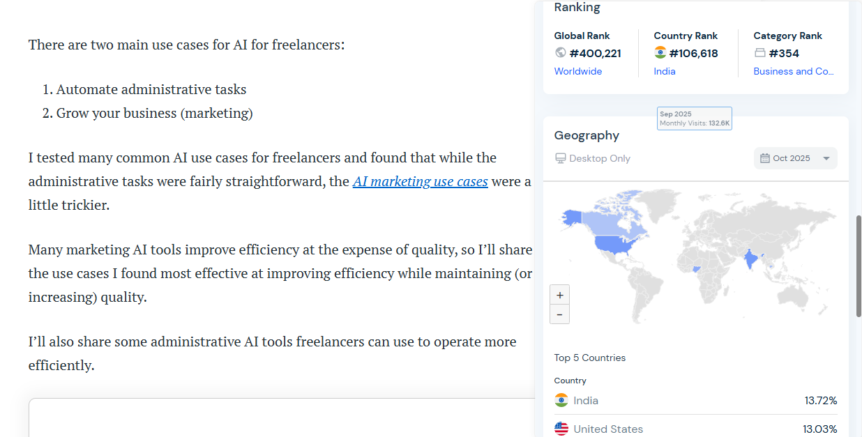862x437 pixels.
Task: Click the vertical scrollbar thumb
Action: tap(859, 265)
